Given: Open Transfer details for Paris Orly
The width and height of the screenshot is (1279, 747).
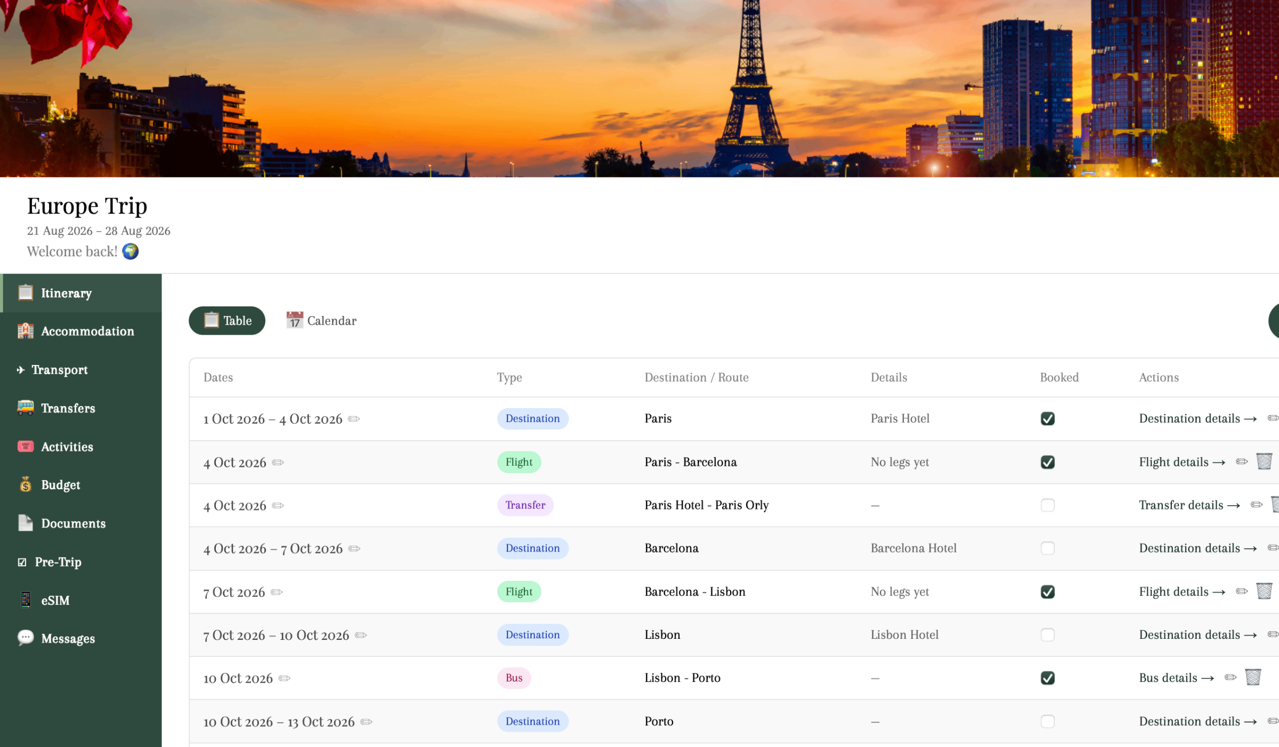Looking at the screenshot, I should click(1189, 505).
